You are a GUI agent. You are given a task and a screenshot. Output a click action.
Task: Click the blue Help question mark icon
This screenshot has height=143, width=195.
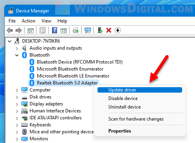pyautogui.click(x=54, y=30)
